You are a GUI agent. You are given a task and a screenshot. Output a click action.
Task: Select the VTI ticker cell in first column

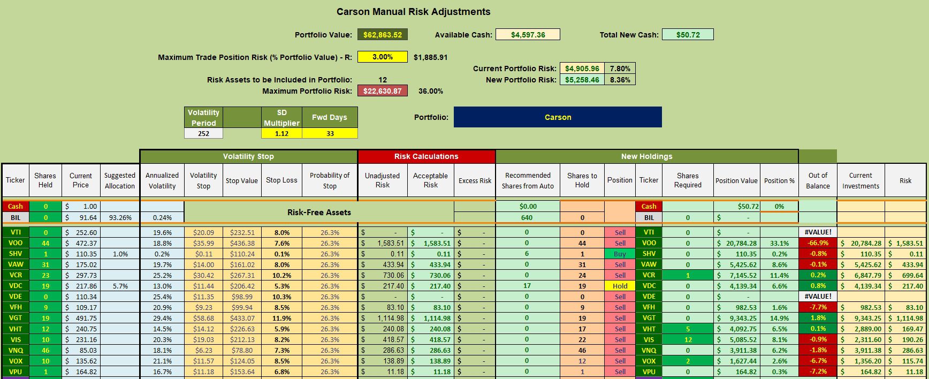(16, 232)
